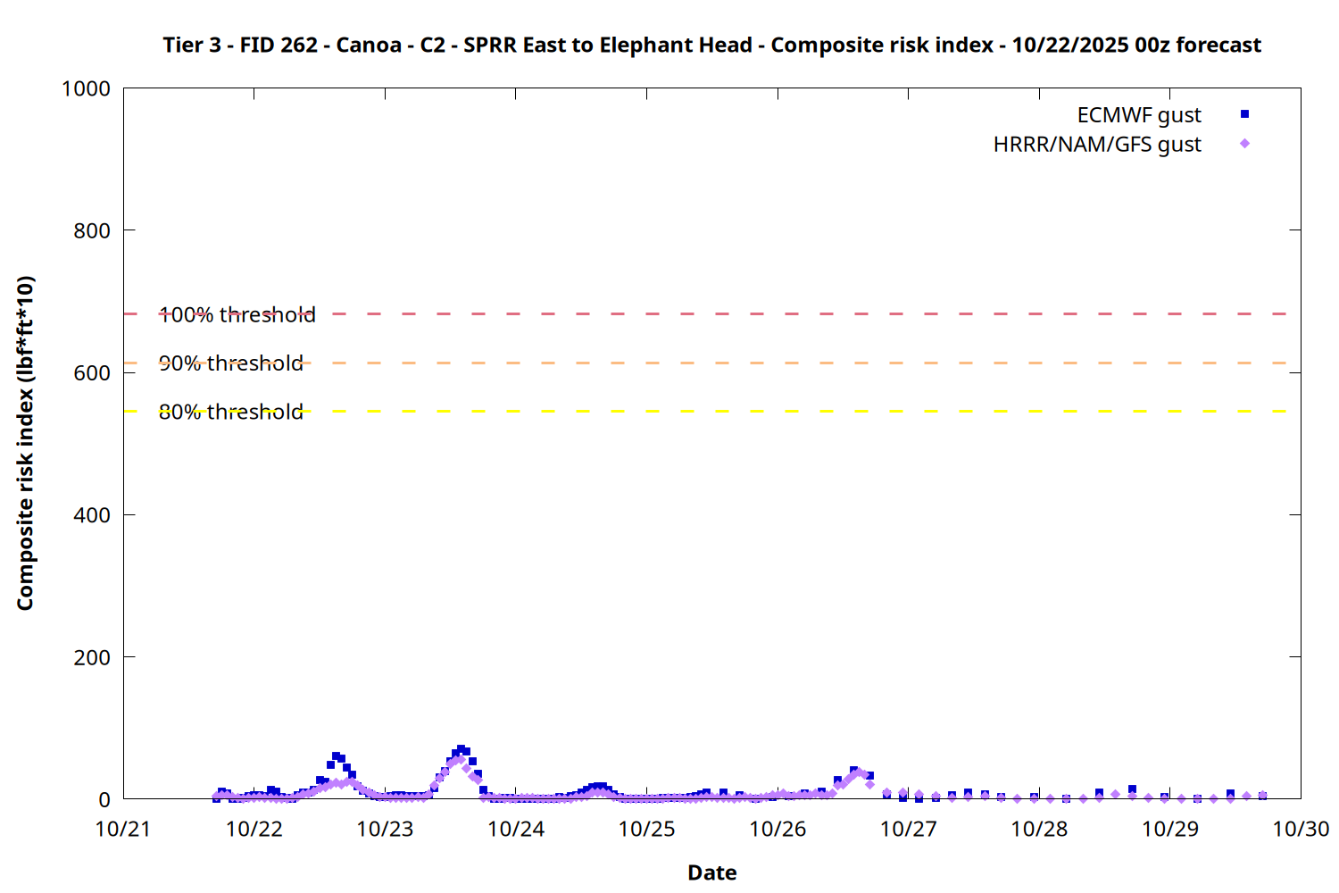Select the ECMWF gust legend label

[1138, 115]
